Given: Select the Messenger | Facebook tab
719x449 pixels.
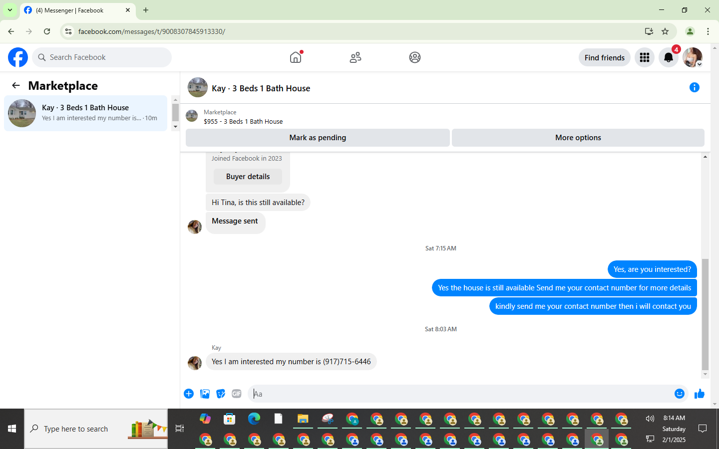Looking at the screenshot, I should [x=77, y=10].
